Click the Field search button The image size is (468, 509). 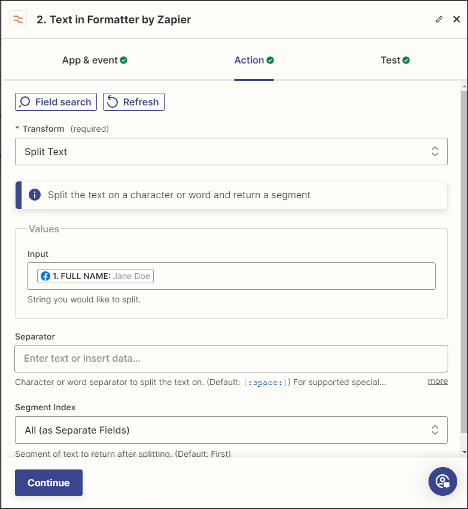tap(56, 102)
